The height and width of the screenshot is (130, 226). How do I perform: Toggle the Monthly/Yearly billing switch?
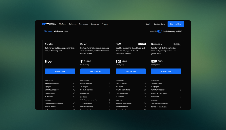tap(159, 31)
